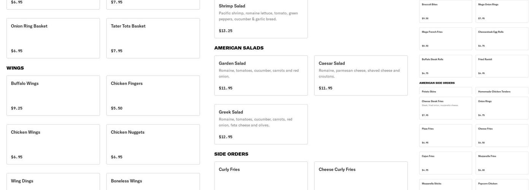The width and height of the screenshot is (532, 190).
Task: Choose Buffalo Wings from the wings menu
Action: (x=53, y=95)
